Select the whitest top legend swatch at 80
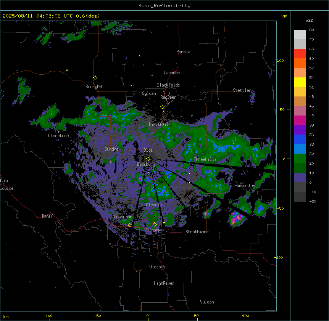 tap(300, 35)
